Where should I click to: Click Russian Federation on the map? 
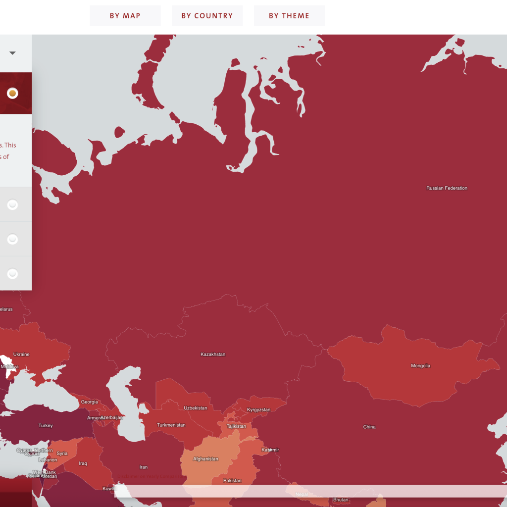pos(447,188)
